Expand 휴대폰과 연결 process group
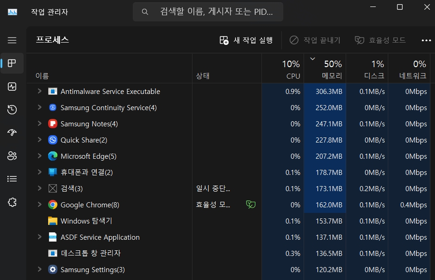 39,172
